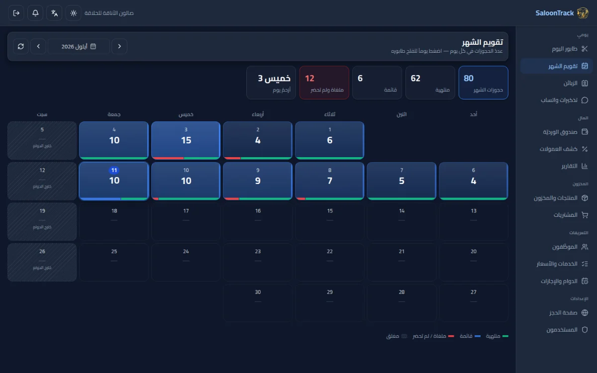Open day 1 with 6 bookings
The height and width of the screenshot is (373, 597).
click(330, 141)
